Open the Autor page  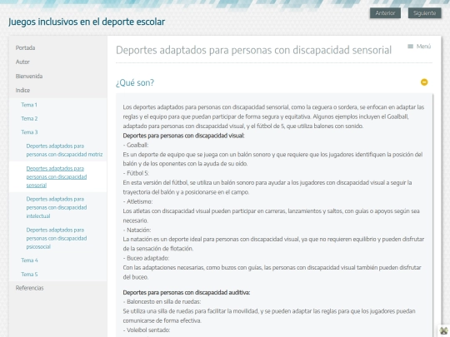point(22,62)
